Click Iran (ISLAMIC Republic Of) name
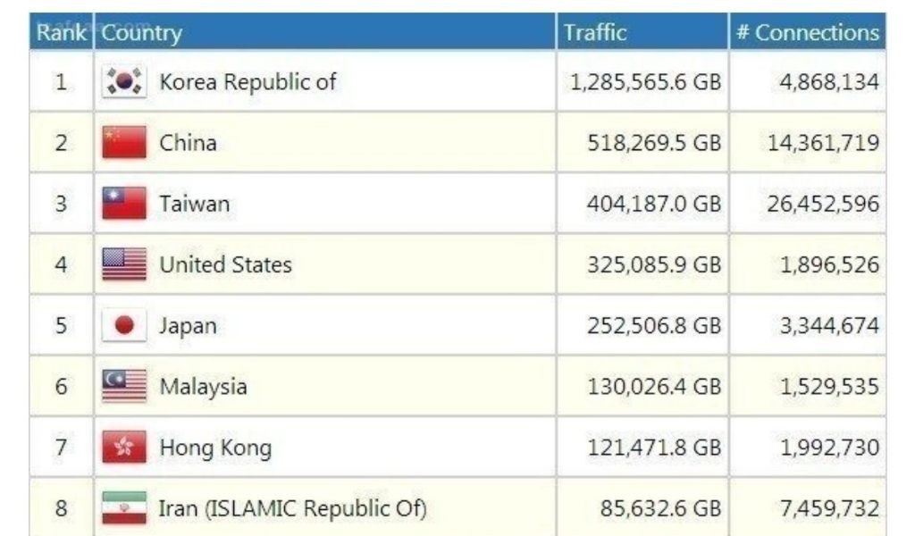This screenshot has width=915, height=536. pos(292,509)
